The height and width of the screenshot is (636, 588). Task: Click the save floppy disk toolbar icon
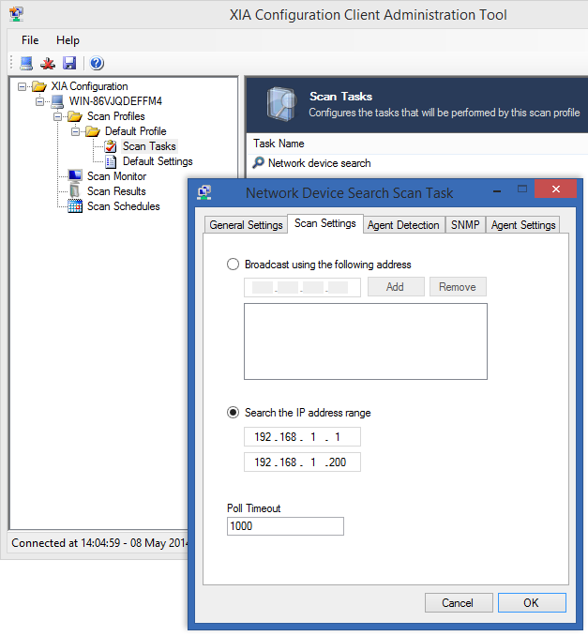(x=69, y=63)
